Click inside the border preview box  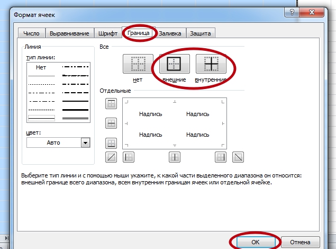coord(175,123)
